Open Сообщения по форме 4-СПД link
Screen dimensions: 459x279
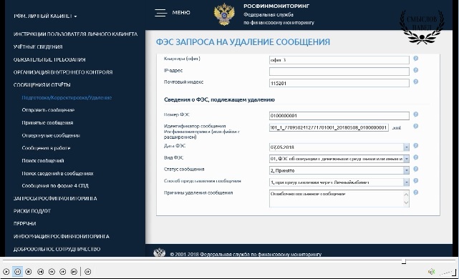pos(55,186)
